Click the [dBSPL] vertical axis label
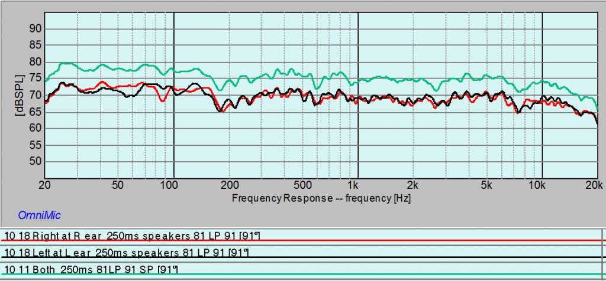This screenshot has height=281, width=606. coord(18,95)
